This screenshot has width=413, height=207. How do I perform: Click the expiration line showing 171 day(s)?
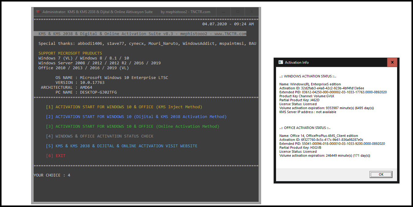[325, 155]
